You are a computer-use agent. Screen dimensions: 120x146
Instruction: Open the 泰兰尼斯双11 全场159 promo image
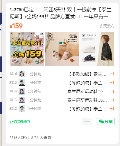[x=27, y=49]
